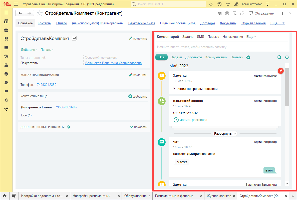This screenshot has height=200, width=297.
Task: Expand collapsed events with 'Развернуть'
Action: tap(225, 134)
